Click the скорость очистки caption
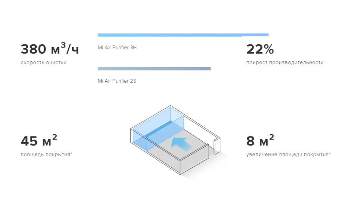The image size is (345, 200). click(x=44, y=62)
